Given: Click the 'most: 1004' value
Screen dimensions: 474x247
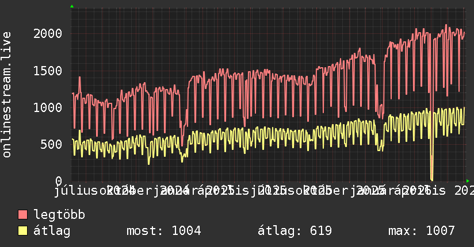Looking at the screenshot, I should click(x=163, y=231).
